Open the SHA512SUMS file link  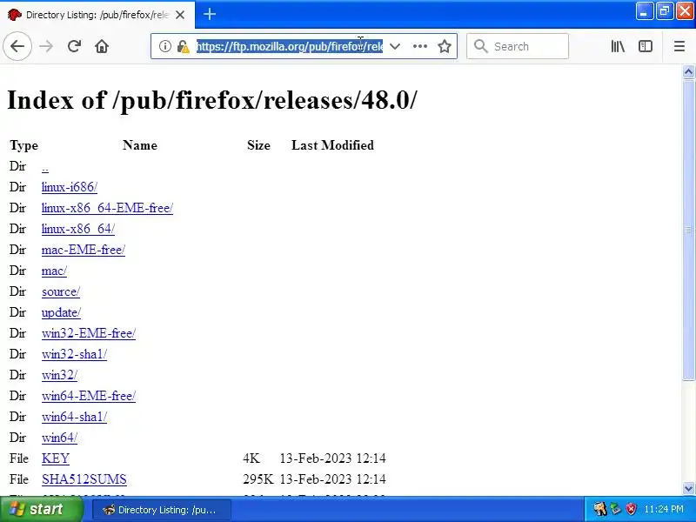[84, 479]
